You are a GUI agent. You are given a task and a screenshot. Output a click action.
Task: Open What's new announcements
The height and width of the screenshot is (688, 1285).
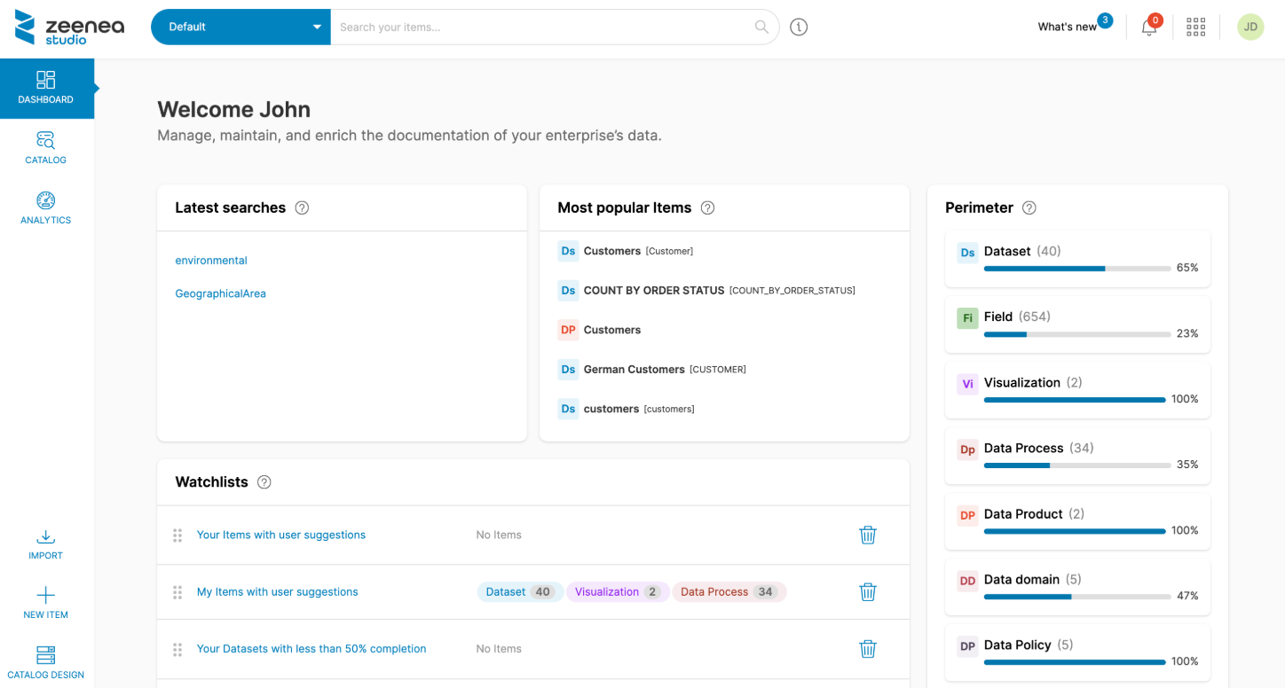[x=1067, y=27]
